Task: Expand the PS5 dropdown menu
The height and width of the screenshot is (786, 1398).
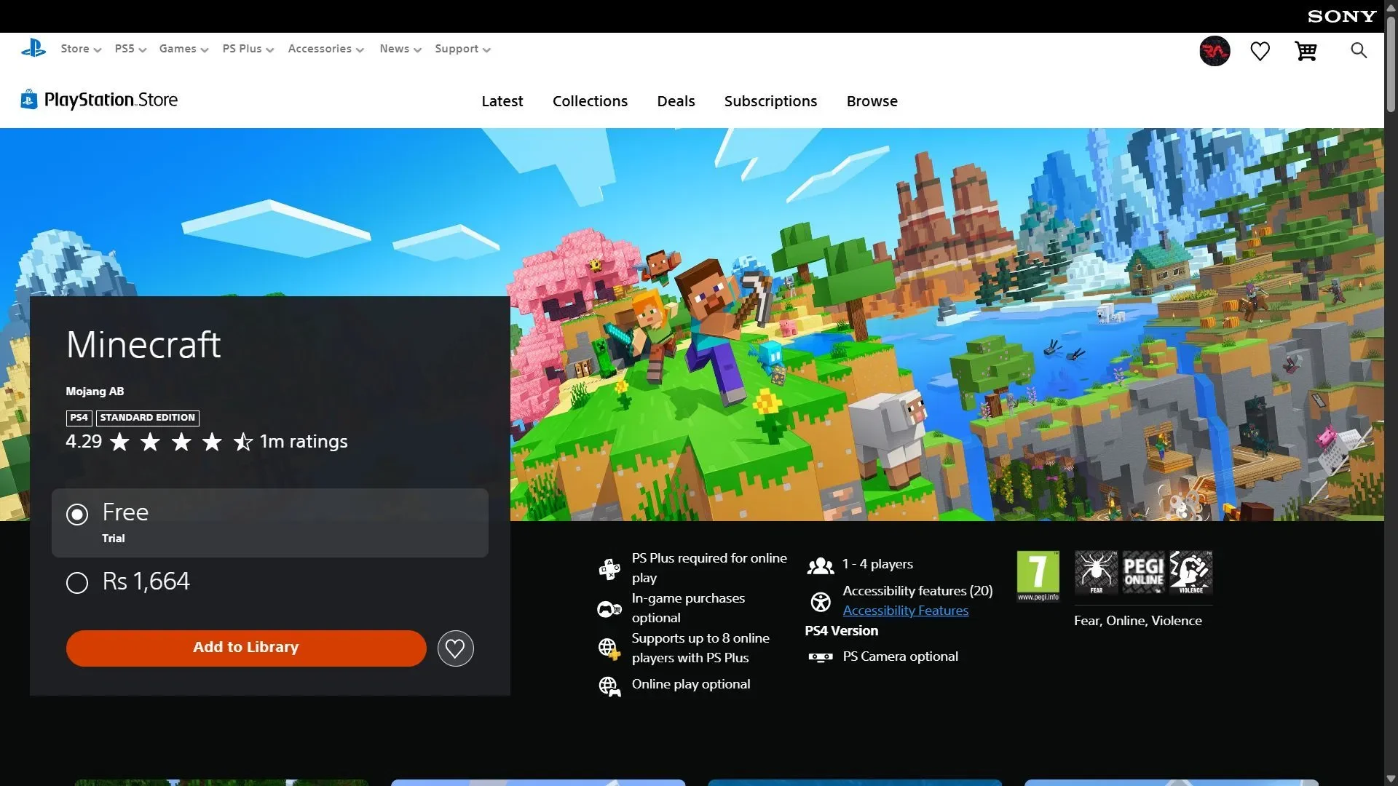Action: (x=130, y=49)
